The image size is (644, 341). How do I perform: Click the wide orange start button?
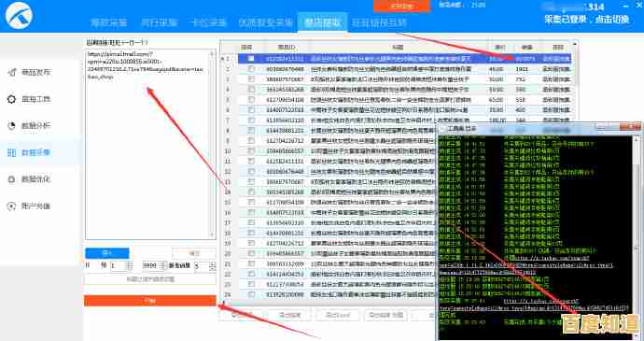[x=150, y=301]
